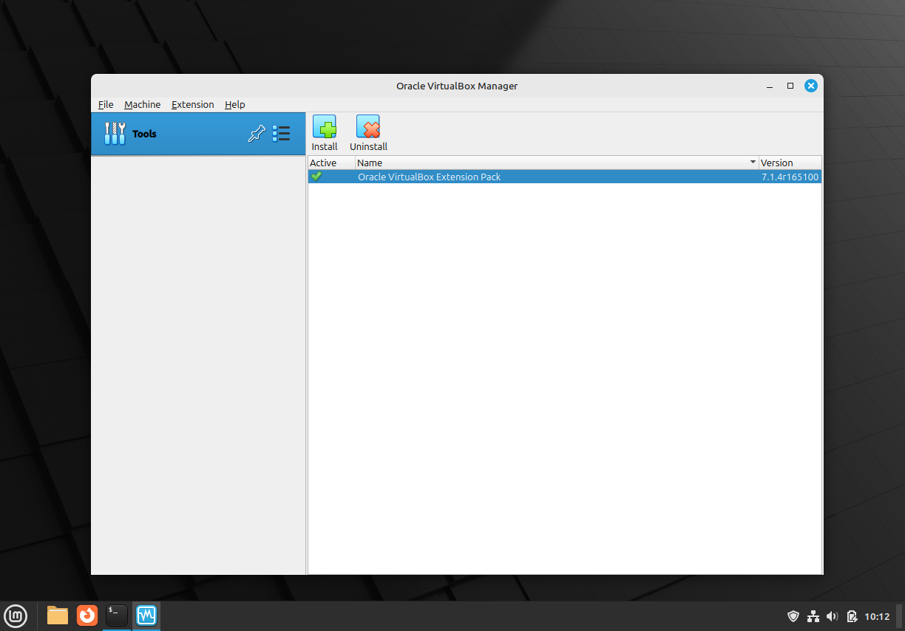Launch the Files folder in taskbar
Screen dimensions: 905x631
click(x=58, y=615)
